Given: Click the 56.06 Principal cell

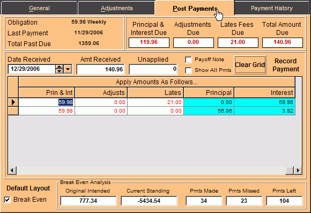Looking at the screenshot, I should click(x=209, y=111).
